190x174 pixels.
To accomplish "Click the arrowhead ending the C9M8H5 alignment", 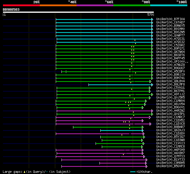I will point(146,163).
